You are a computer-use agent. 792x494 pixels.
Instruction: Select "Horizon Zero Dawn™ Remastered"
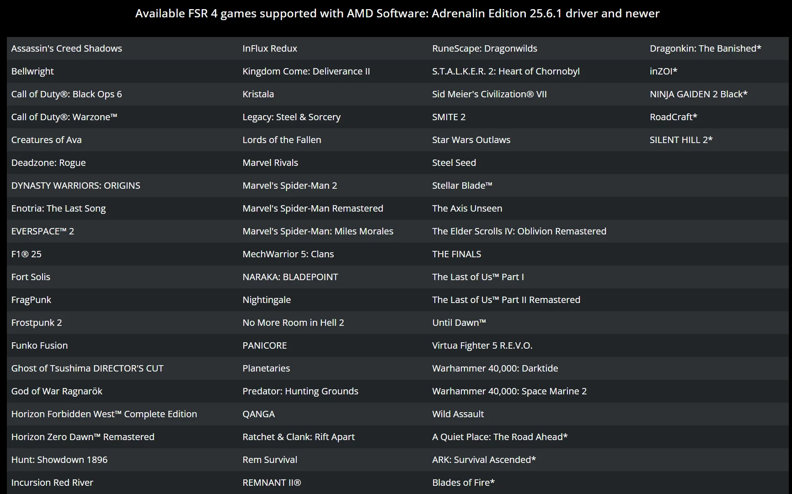point(83,437)
